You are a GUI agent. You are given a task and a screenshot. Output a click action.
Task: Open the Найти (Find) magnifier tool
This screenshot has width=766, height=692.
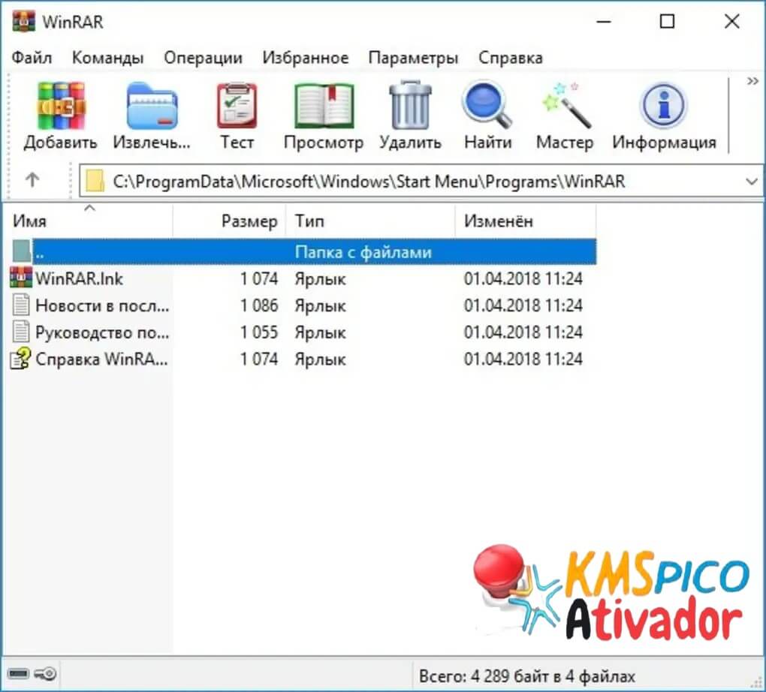click(487, 107)
